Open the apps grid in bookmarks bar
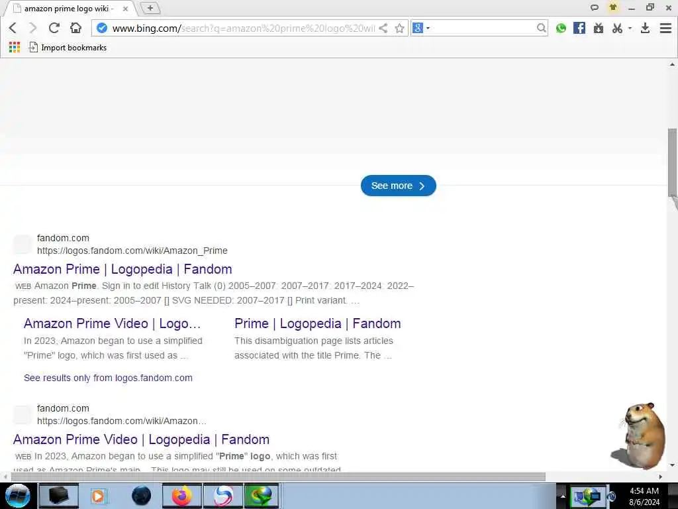 click(x=15, y=47)
